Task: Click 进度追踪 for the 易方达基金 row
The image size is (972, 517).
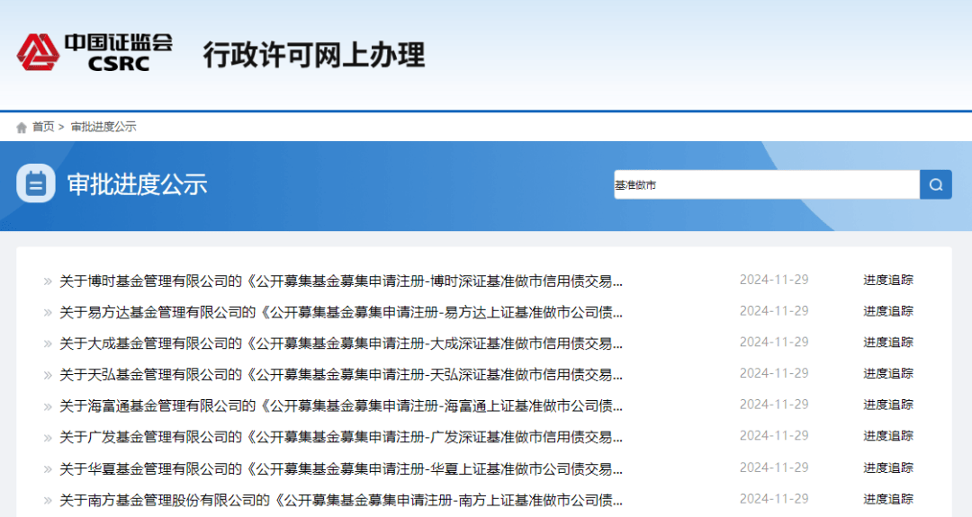Action: coord(888,311)
